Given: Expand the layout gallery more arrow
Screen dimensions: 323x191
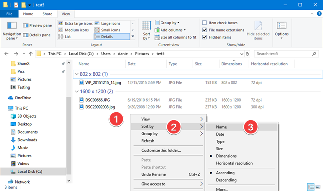Looking at the screenshot, I should pyautogui.click(x=133, y=37).
